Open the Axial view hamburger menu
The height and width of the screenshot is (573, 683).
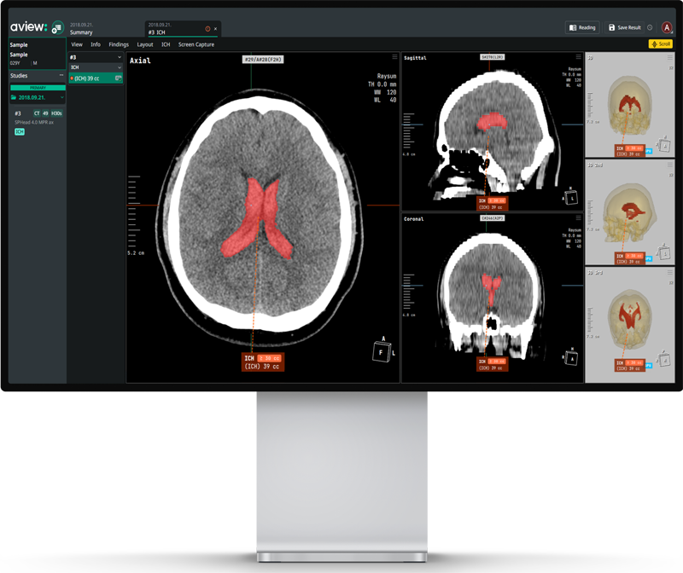tap(394, 57)
